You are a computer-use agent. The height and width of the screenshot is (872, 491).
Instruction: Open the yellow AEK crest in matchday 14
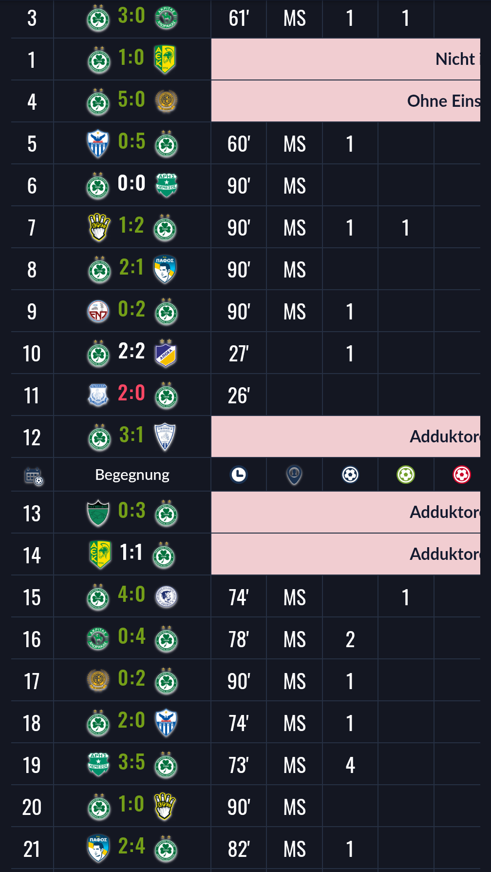(x=100, y=555)
